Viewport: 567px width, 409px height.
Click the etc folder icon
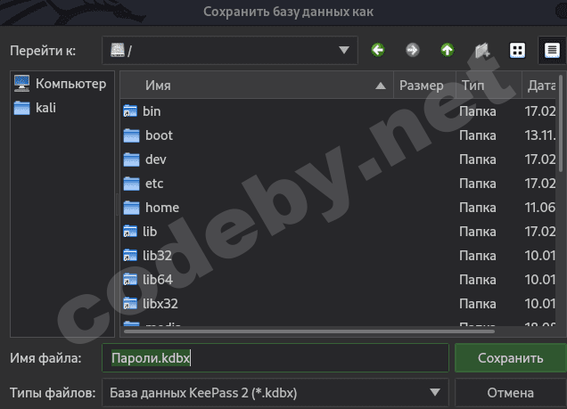pyautogui.click(x=131, y=184)
